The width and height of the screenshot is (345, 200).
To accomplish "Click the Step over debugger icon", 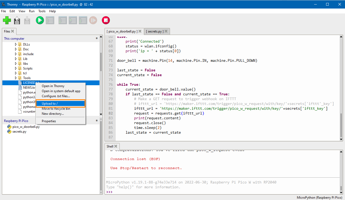I will point(63,20).
